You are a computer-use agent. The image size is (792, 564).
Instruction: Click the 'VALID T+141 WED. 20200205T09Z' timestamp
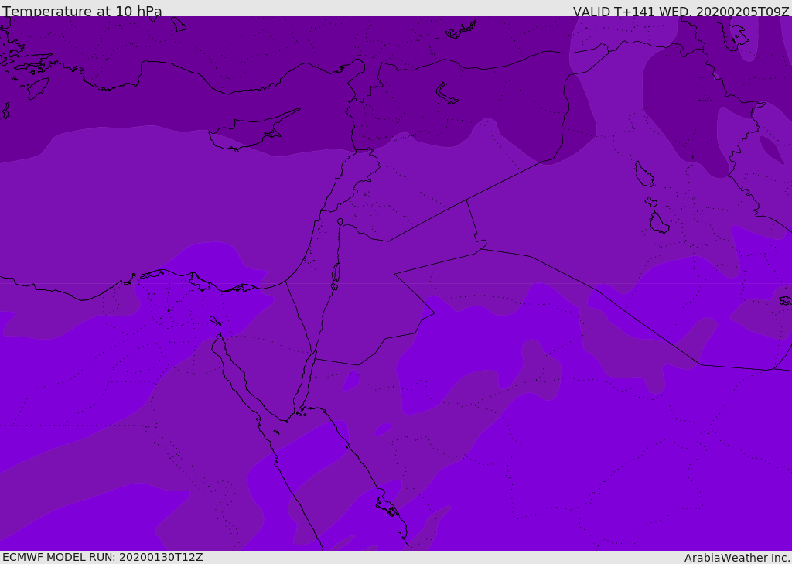pos(681,11)
